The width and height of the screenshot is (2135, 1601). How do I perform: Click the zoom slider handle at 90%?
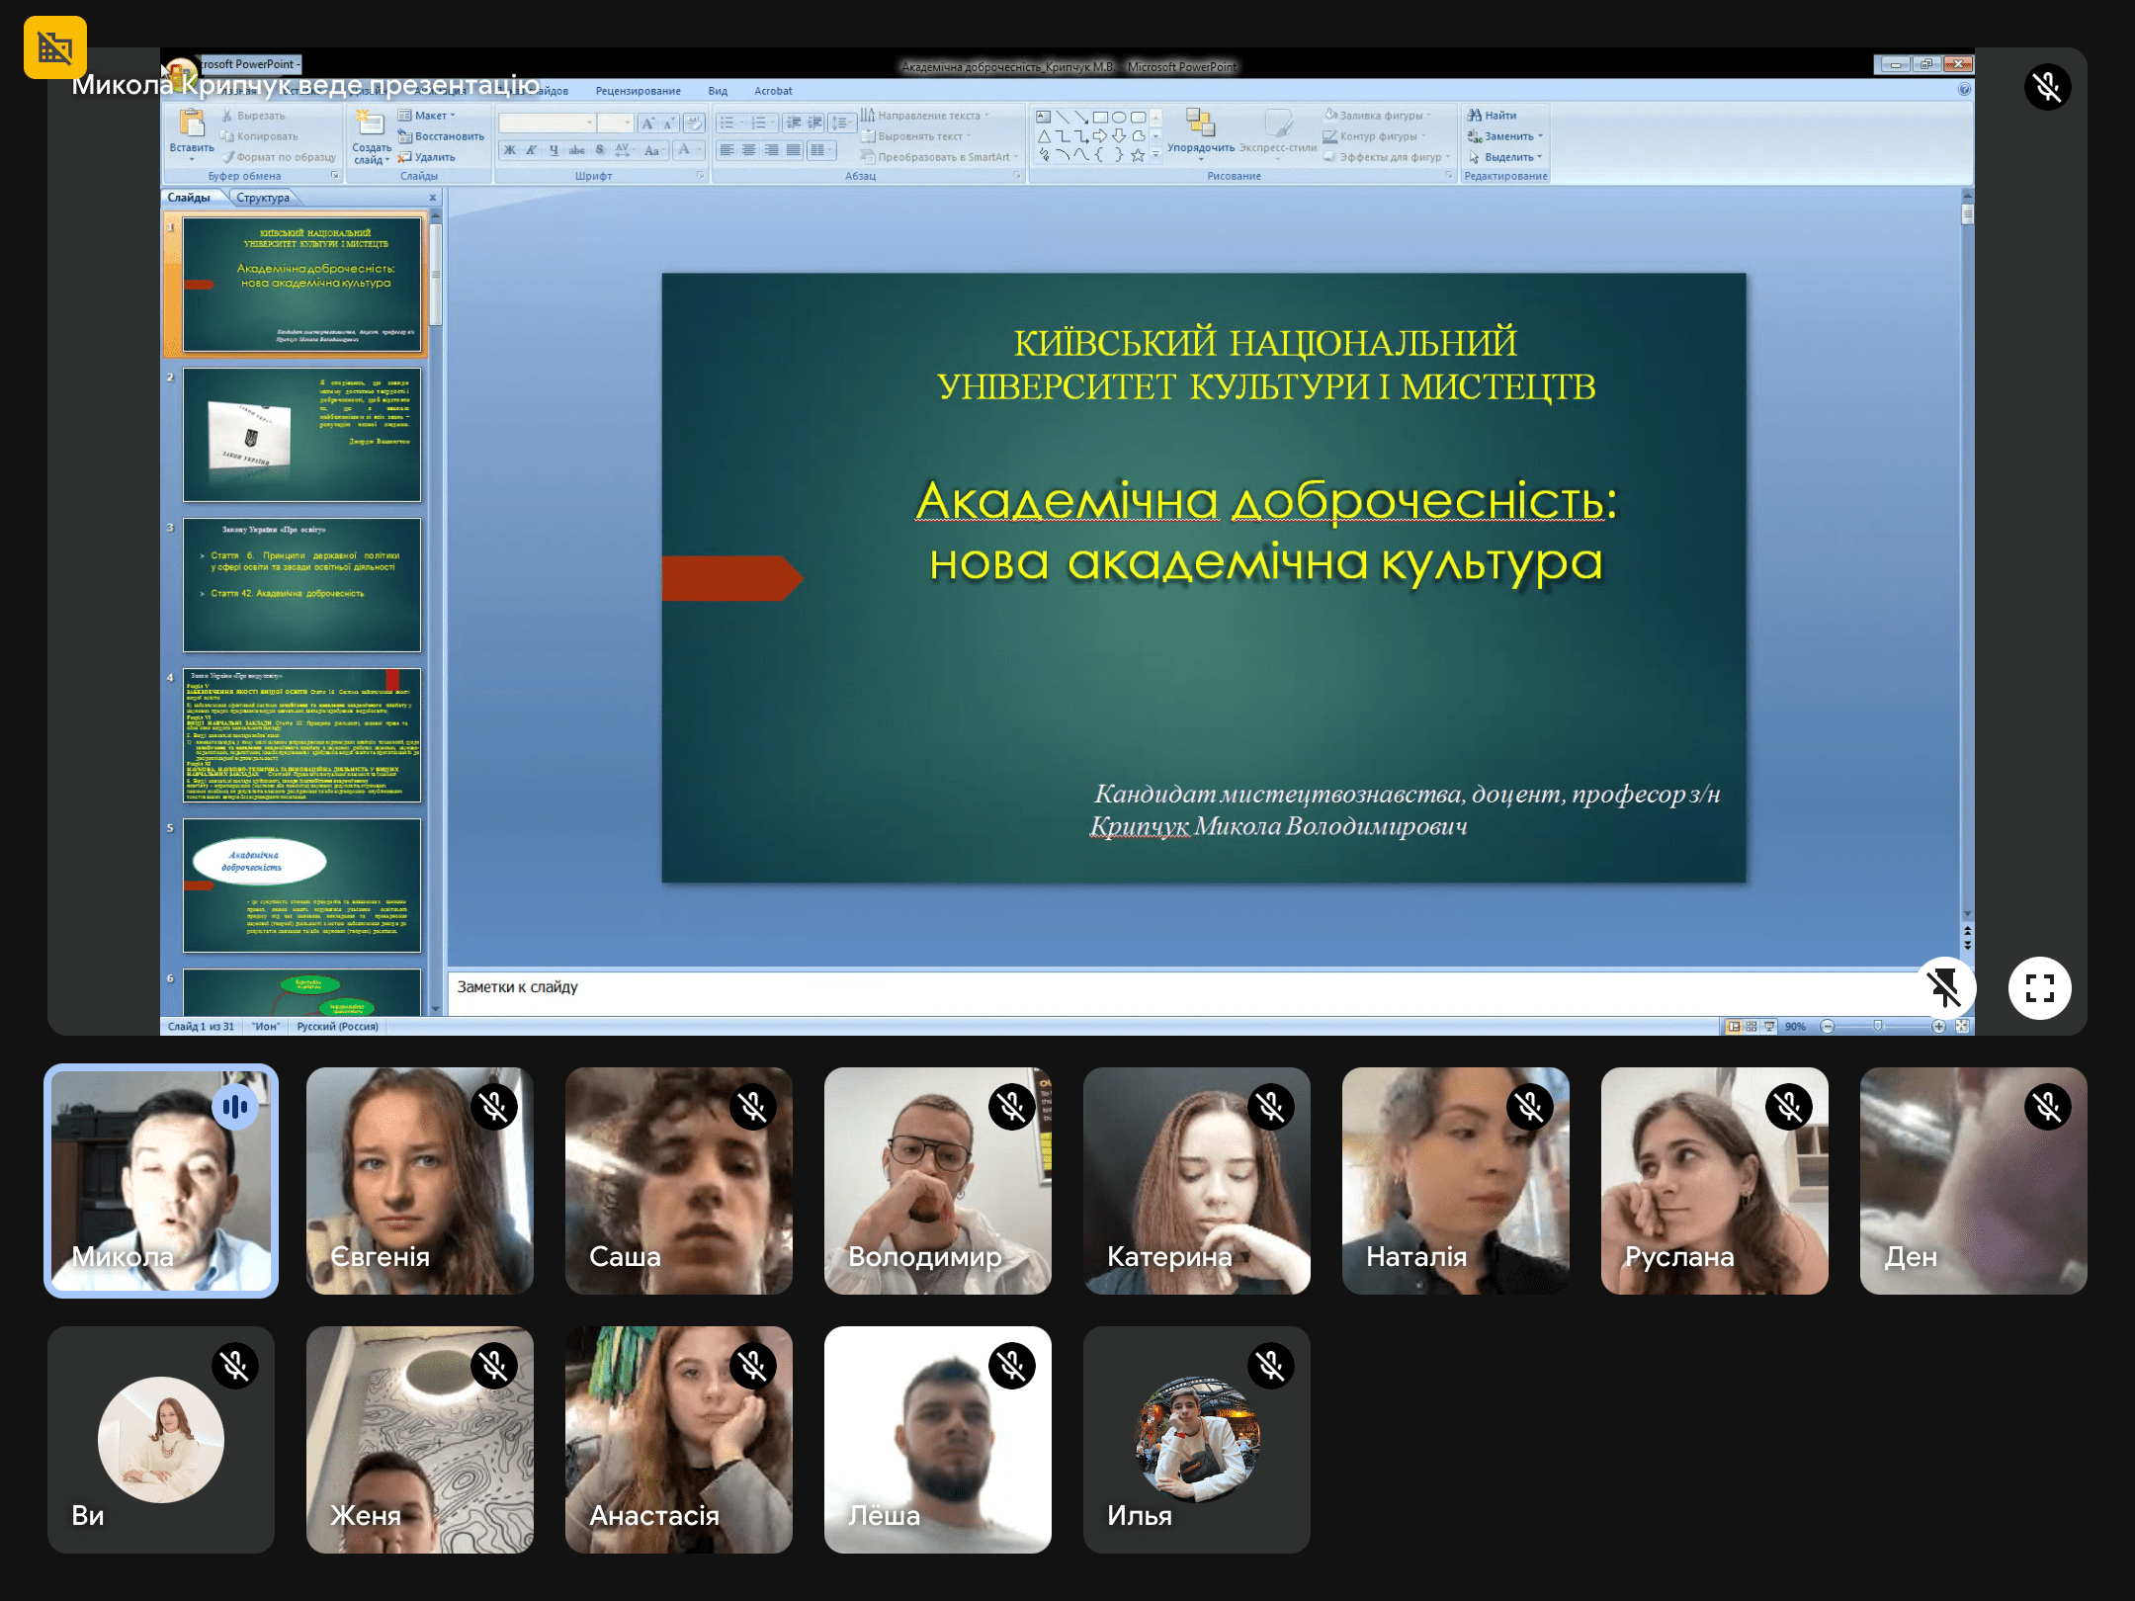tap(1878, 1027)
